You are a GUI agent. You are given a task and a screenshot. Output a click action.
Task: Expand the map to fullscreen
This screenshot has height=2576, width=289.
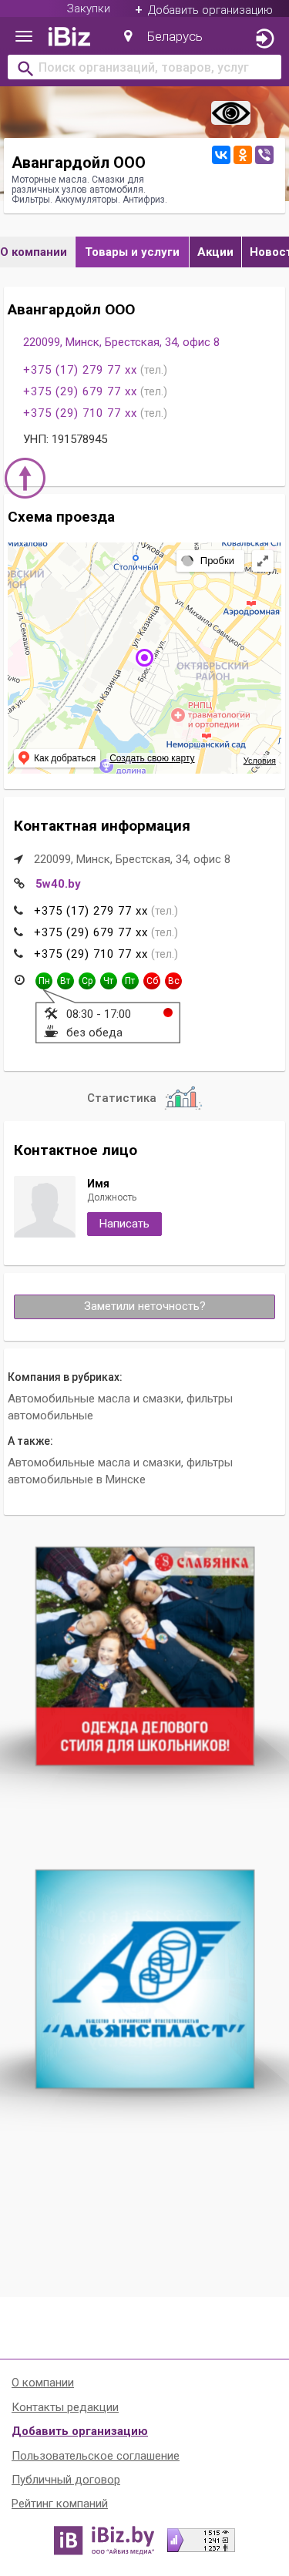(262, 561)
